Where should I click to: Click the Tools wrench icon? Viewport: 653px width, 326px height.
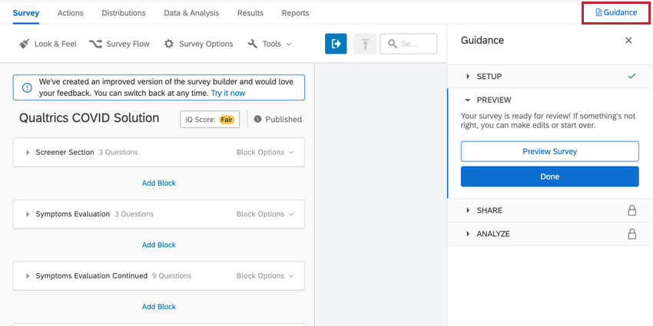pos(253,44)
